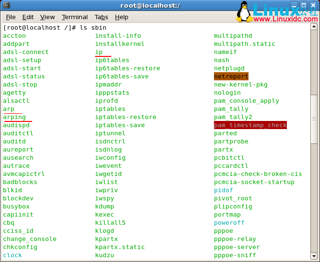Click the 'pivot_root' entry
The image size is (320, 262).
pos(233,198)
